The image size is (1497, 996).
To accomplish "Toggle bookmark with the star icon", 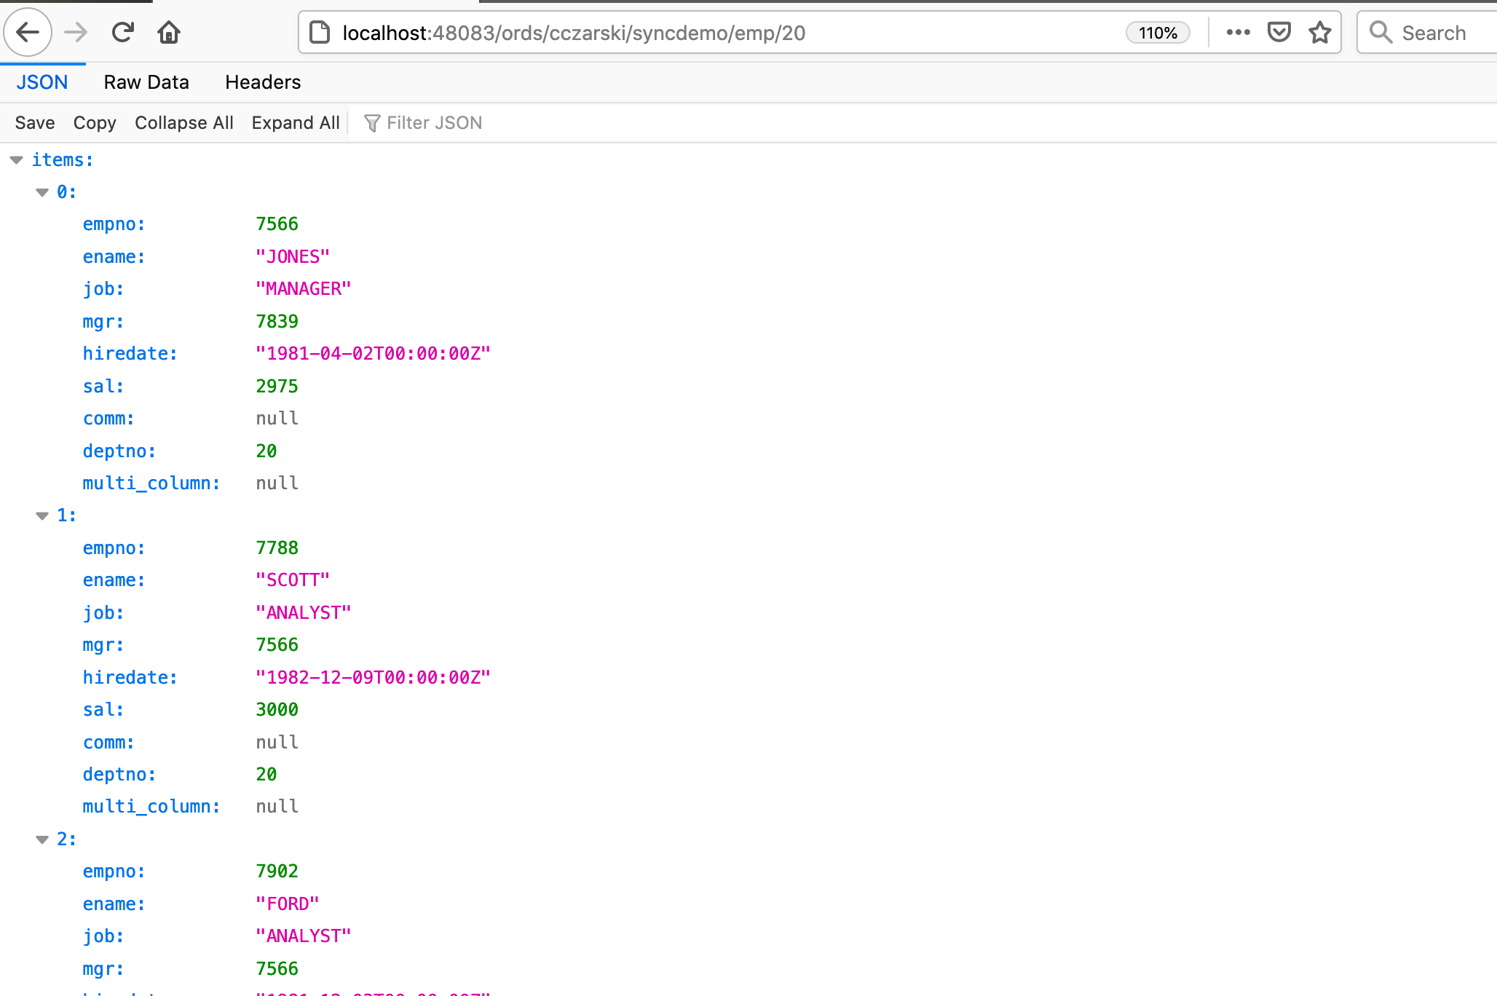I will pyautogui.click(x=1320, y=32).
